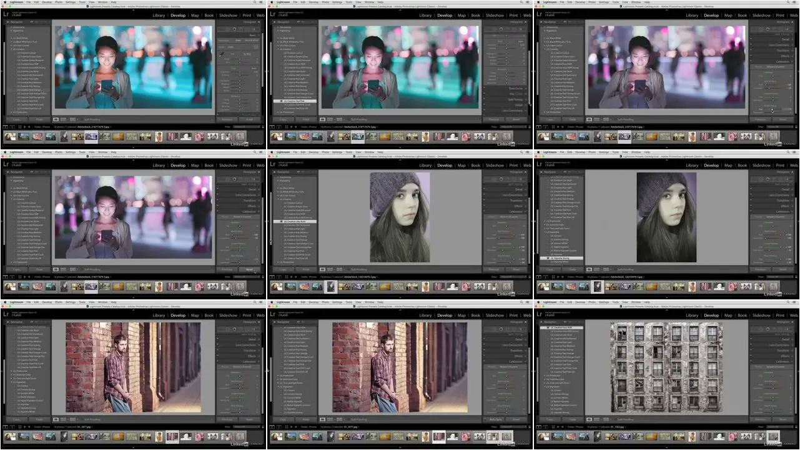Adjust Exposure slider in top-left screenshot Basic panel
800x450 pixels.
point(239,72)
